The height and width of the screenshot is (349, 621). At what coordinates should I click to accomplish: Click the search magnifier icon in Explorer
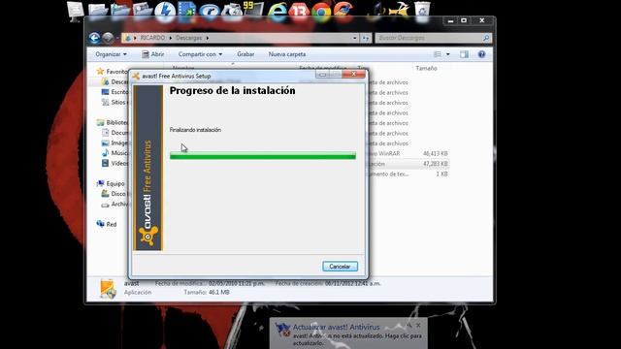pyautogui.click(x=486, y=38)
